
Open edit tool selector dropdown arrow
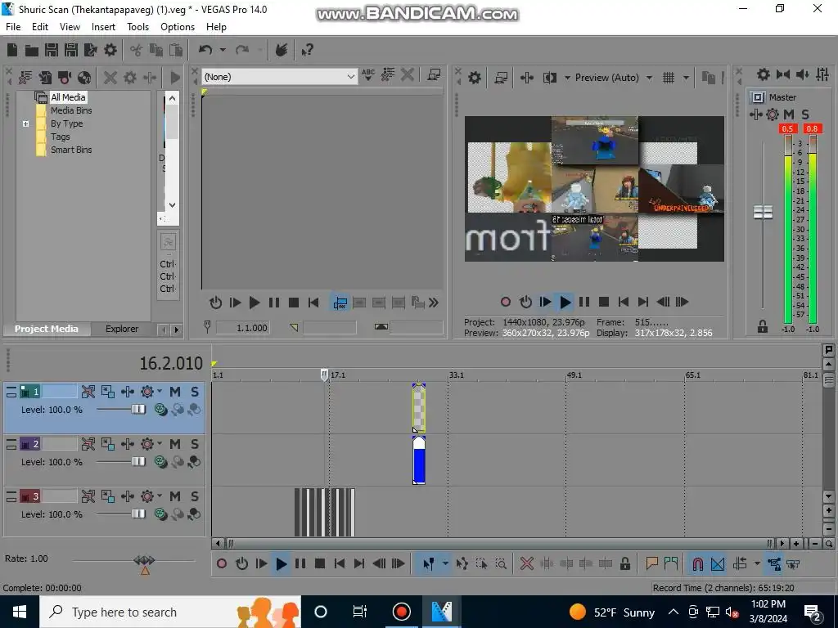tap(444, 563)
